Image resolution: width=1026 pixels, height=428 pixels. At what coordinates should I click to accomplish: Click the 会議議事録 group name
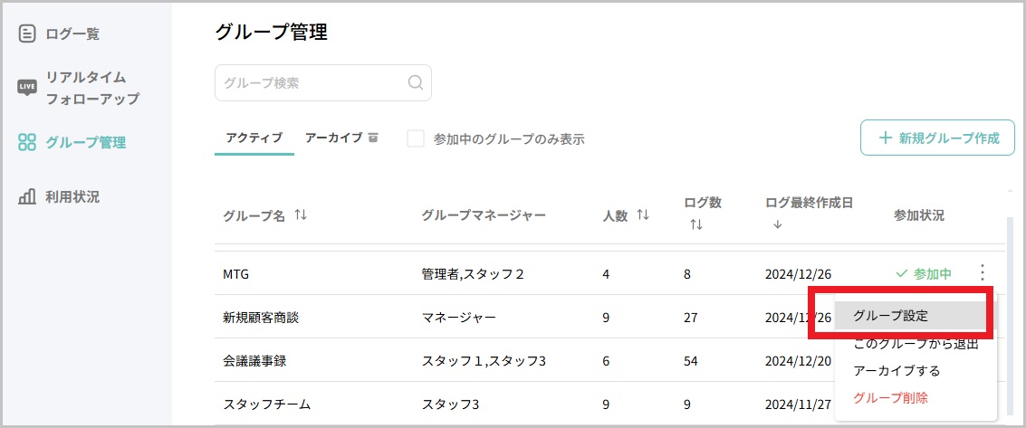pyautogui.click(x=254, y=361)
